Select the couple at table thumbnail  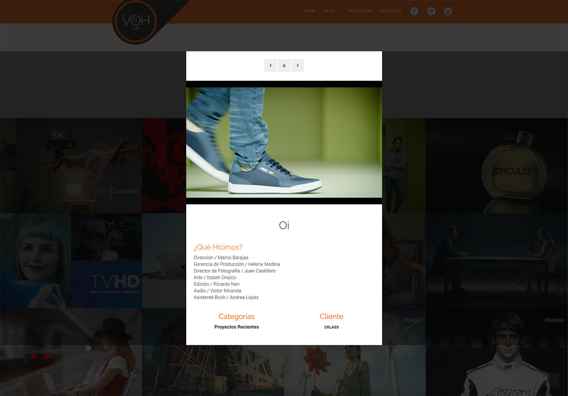click(x=497, y=260)
